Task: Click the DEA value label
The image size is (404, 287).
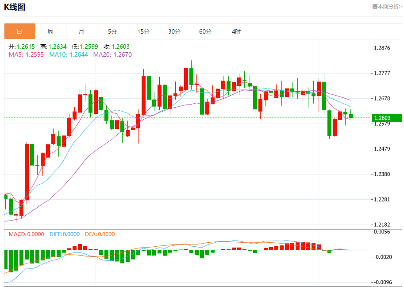Action: click(x=100, y=234)
